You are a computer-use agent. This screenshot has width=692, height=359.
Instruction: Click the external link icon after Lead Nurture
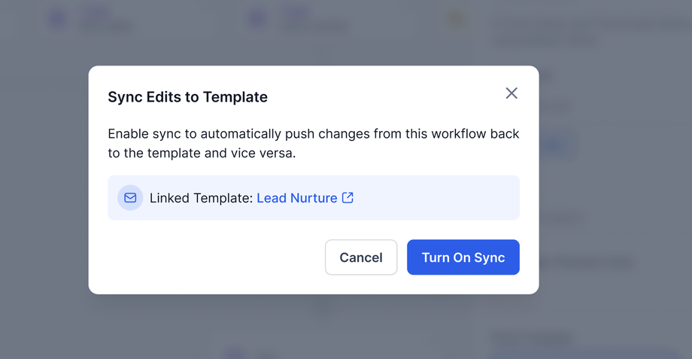click(348, 198)
